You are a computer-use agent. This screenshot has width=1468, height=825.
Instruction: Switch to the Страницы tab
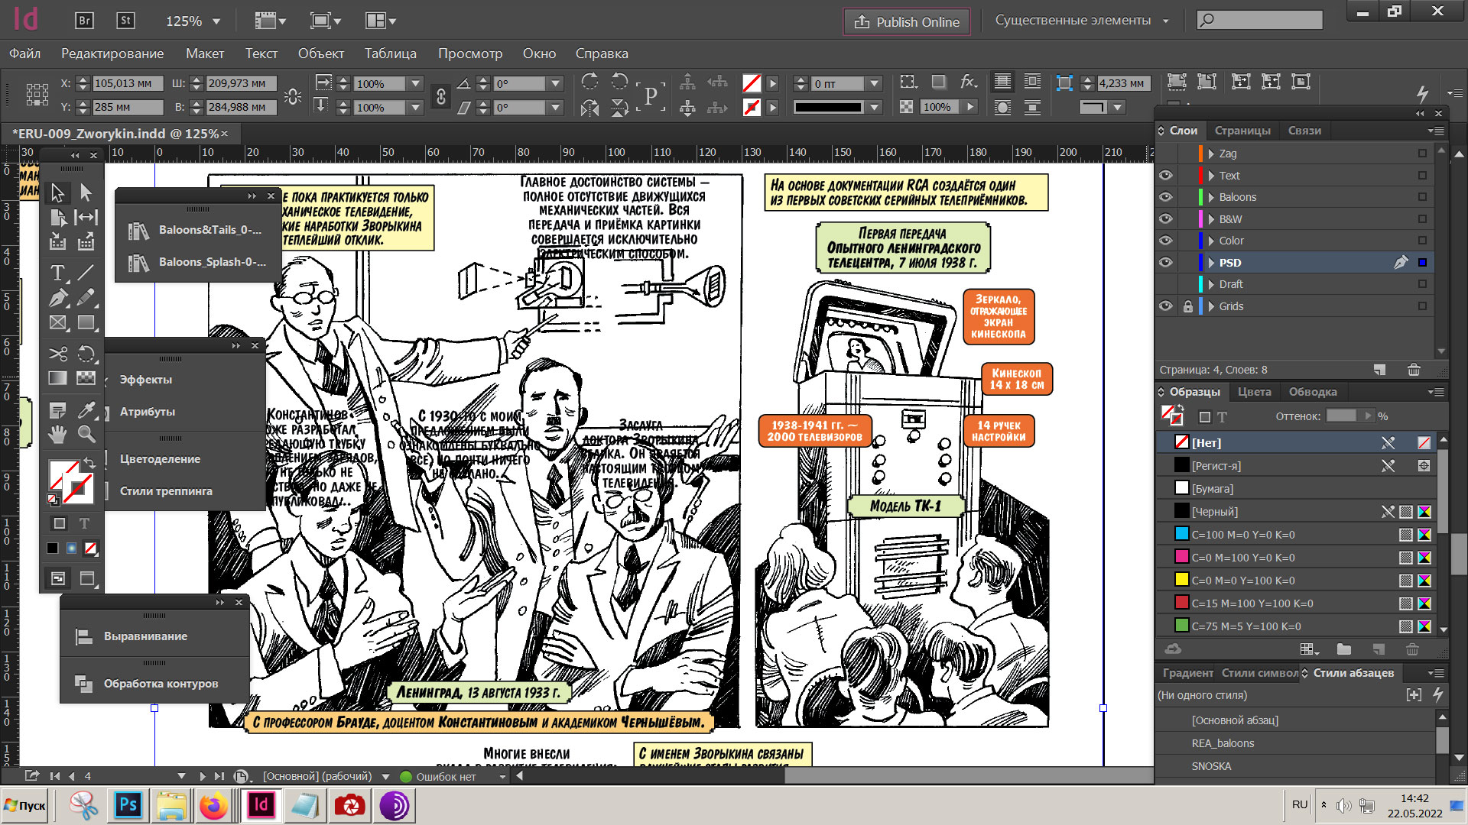click(x=1242, y=131)
